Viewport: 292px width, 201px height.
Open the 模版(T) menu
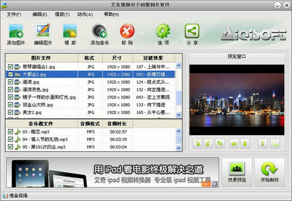(62, 14)
